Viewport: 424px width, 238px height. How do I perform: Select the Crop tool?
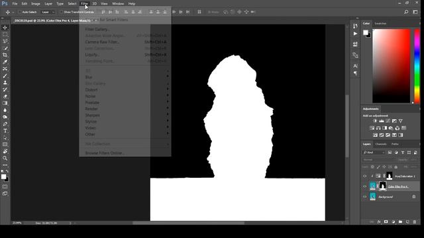click(x=5, y=55)
